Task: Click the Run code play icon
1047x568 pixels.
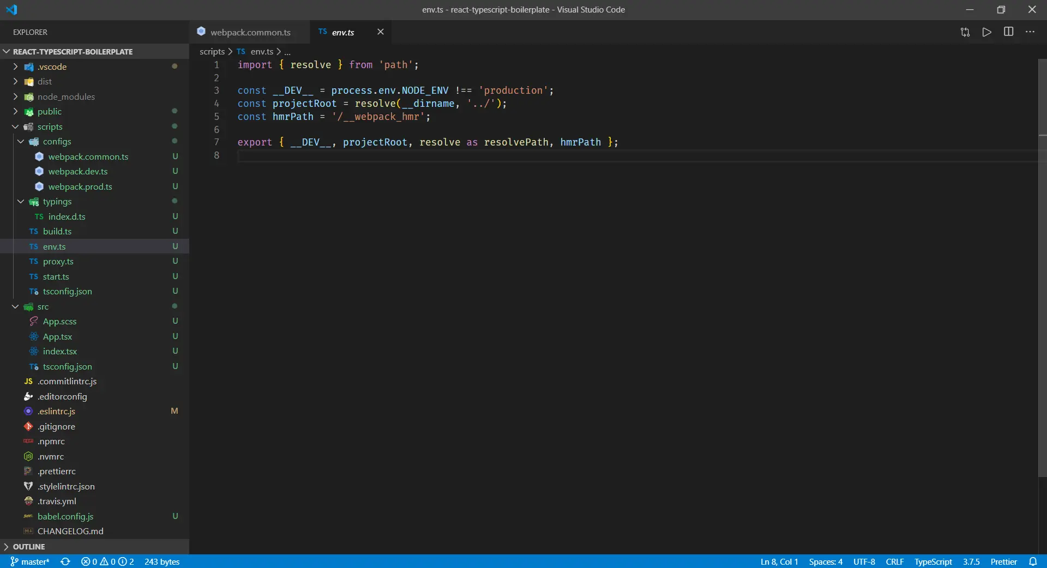Action: [987, 32]
